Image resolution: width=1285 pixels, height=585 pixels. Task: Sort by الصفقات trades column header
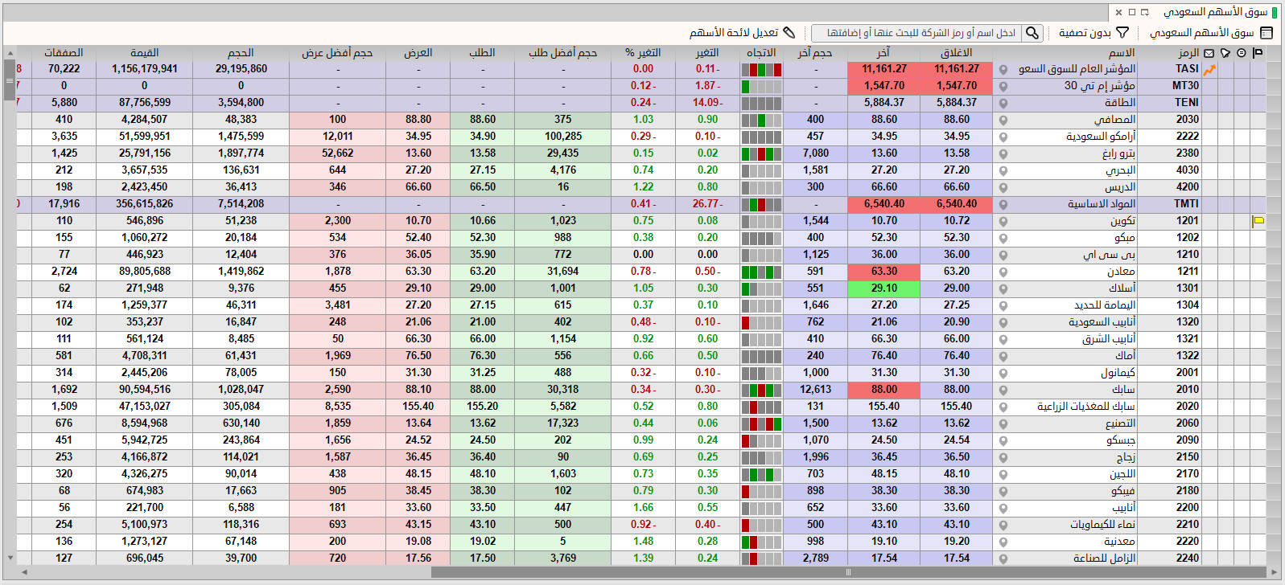(64, 53)
